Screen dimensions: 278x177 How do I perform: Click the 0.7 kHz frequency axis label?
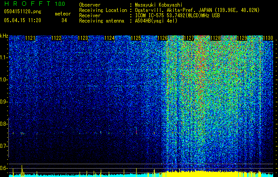[3, 146]
